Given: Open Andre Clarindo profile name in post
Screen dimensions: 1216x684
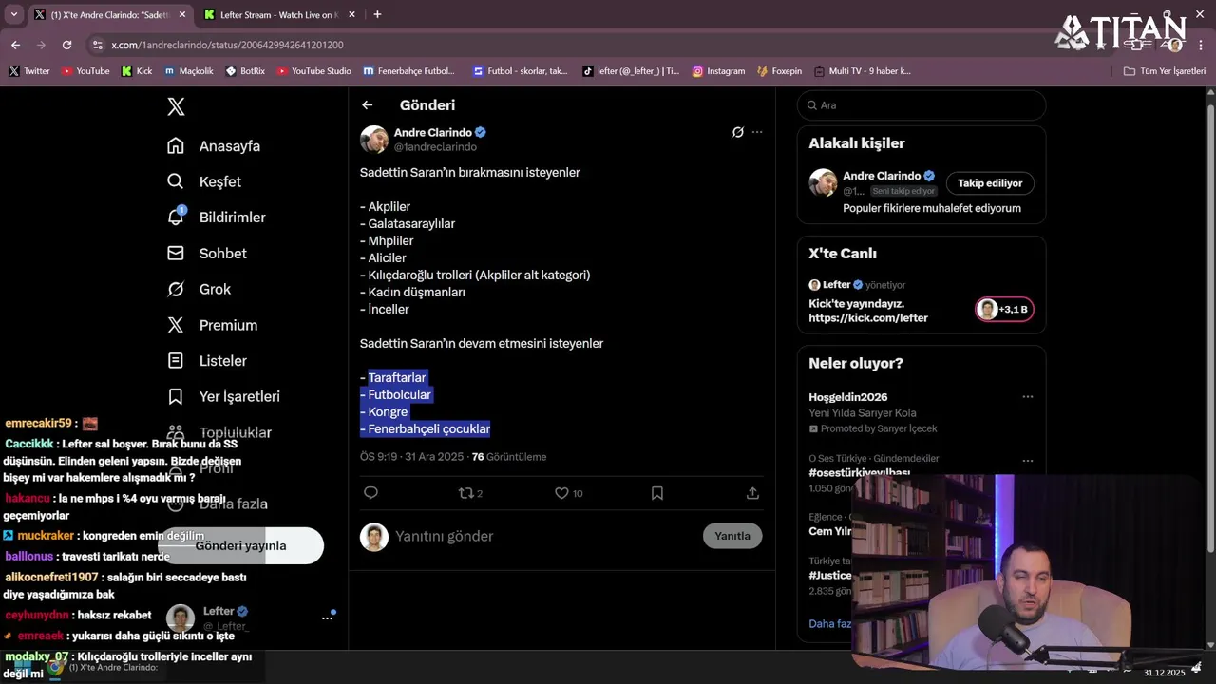Looking at the screenshot, I should (433, 132).
